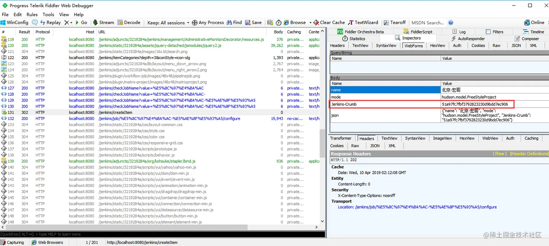This screenshot has width=549, height=246.
Task: Open the Tools menu
Action: [x=48, y=14]
